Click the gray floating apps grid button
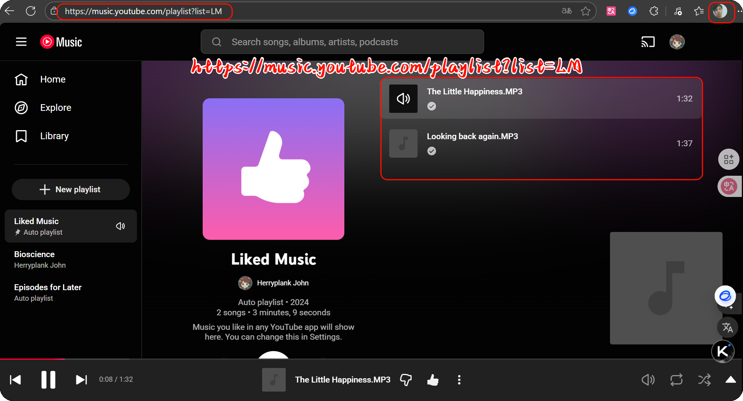Viewport: 743px width, 401px height. 729,159
